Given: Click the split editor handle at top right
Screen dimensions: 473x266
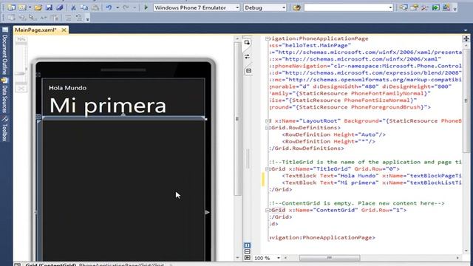Looking at the screenshot, I should (466, 38).
